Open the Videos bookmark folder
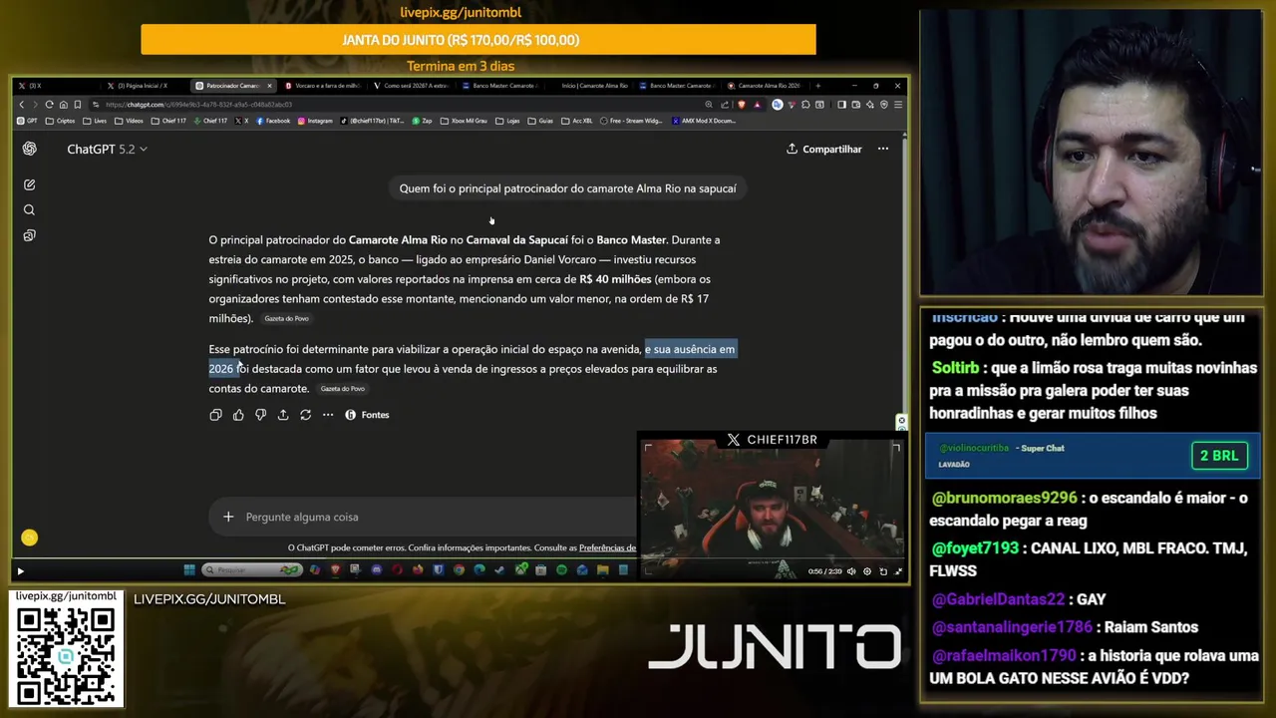 (129, 121)
